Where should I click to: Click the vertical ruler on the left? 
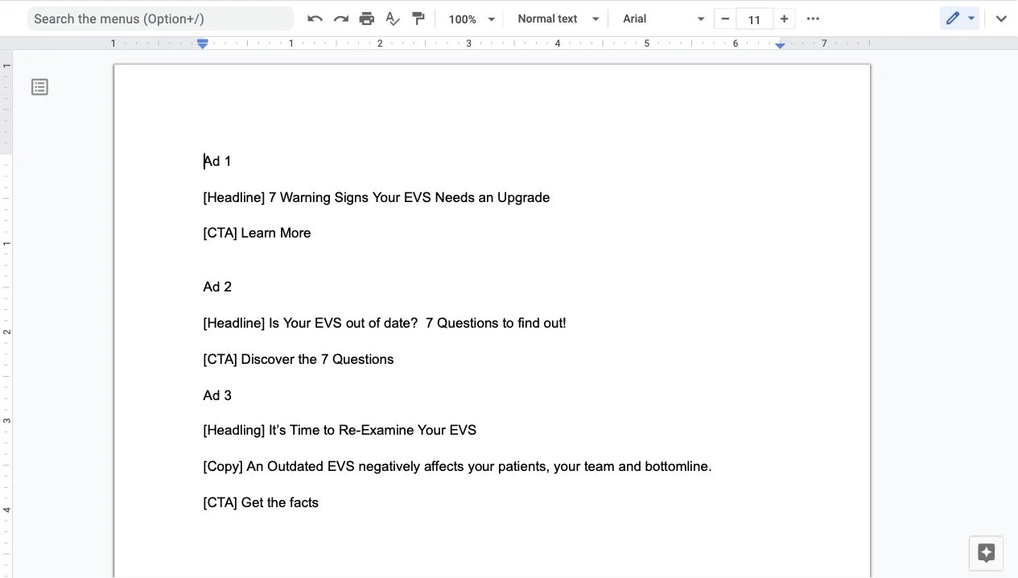point(6,314)
